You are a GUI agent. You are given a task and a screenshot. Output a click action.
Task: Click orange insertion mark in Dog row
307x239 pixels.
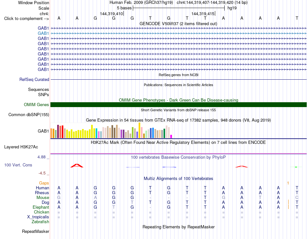click(288, 202)
